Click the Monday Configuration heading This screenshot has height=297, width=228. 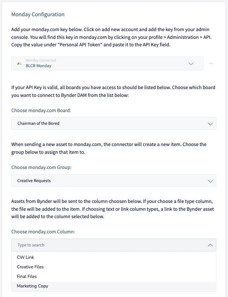(38, 14)
